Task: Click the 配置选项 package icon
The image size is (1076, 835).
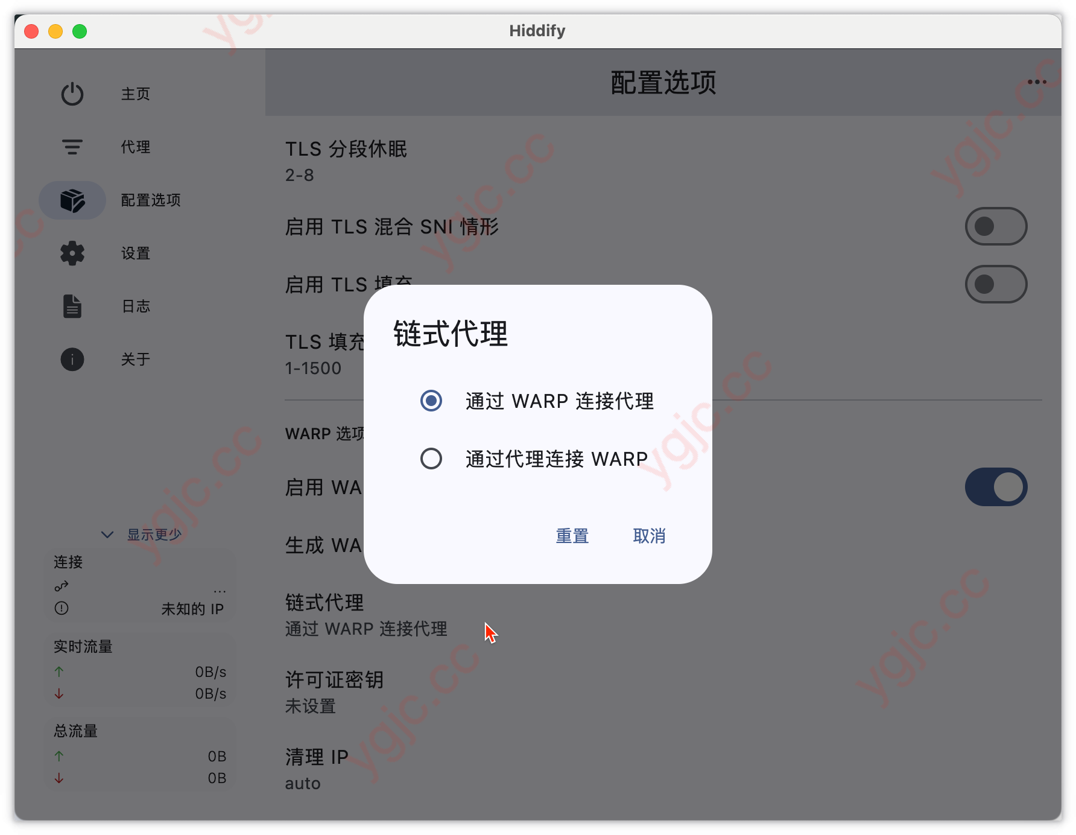Action: pyautogui.click(x=72, y=200)
